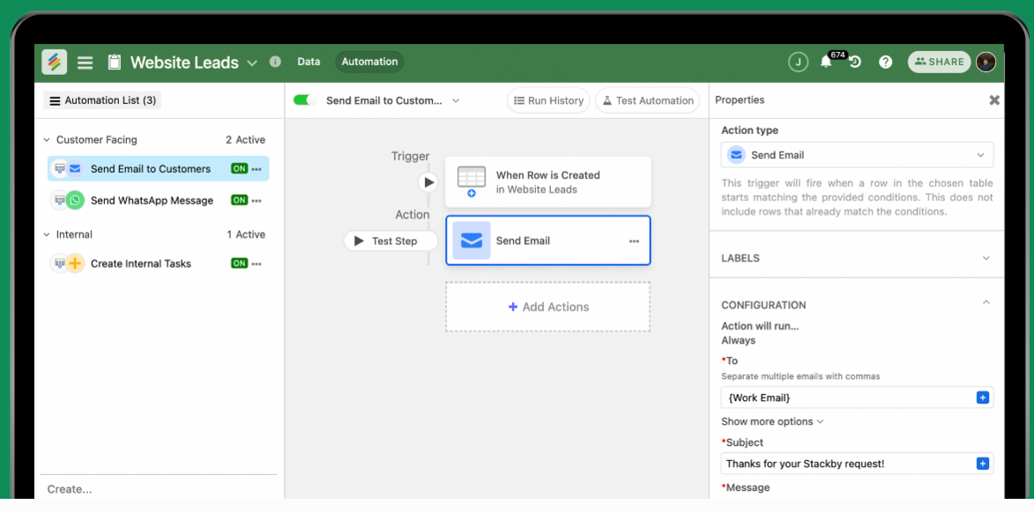
Task: Insert field with Subject plus button
Action: 983,464
